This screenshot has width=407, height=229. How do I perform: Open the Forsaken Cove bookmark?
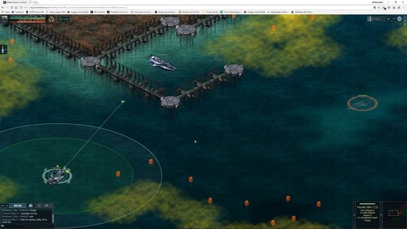pos(118,12)
